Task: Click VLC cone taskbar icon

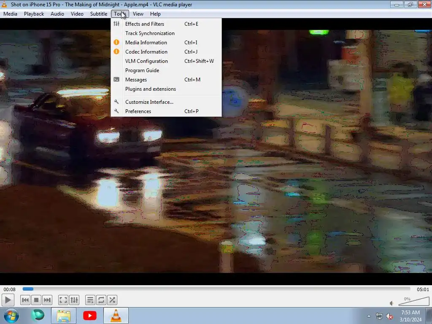Action: pos(116,316)
